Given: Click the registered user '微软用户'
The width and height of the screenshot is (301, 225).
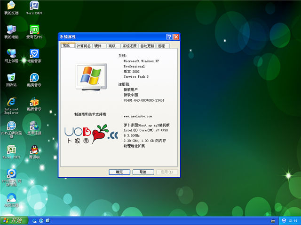Looking at the screenshot, I should (x=131, y=90).
